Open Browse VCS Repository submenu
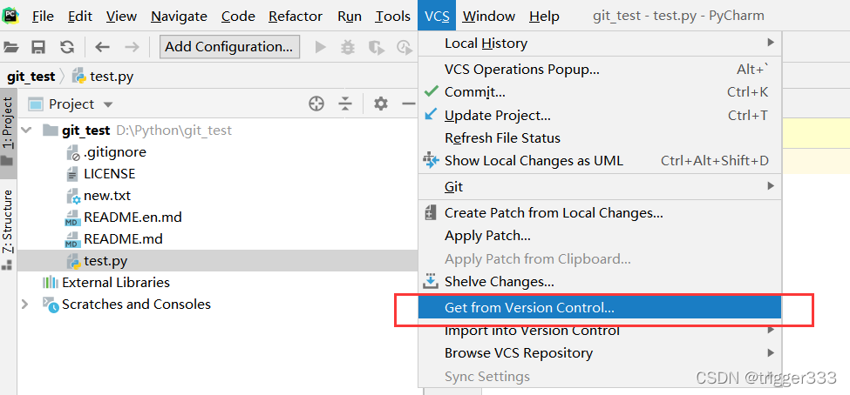Screen dimensions: 850x395 click(600, 353)
